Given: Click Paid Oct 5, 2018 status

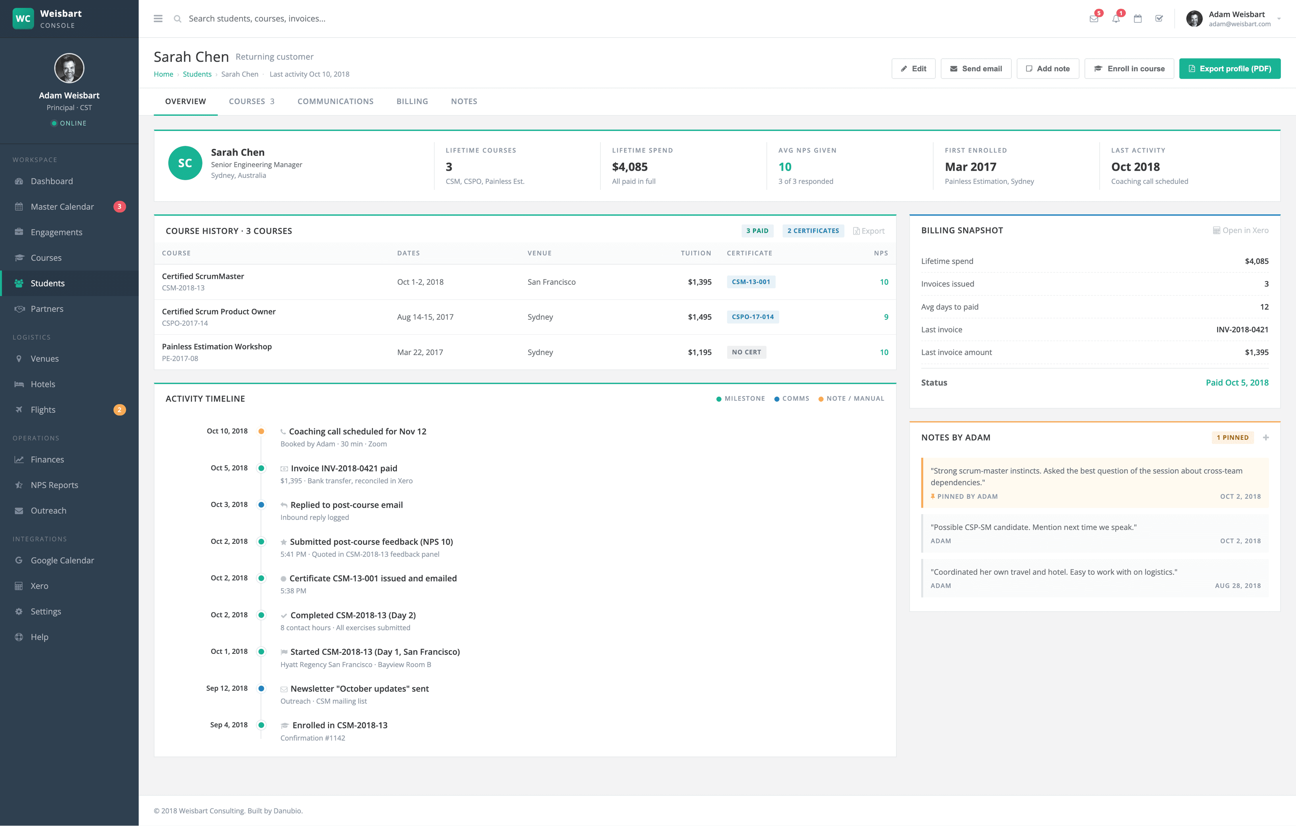Looking at the screenshot, I should (x=1237, y=382).
